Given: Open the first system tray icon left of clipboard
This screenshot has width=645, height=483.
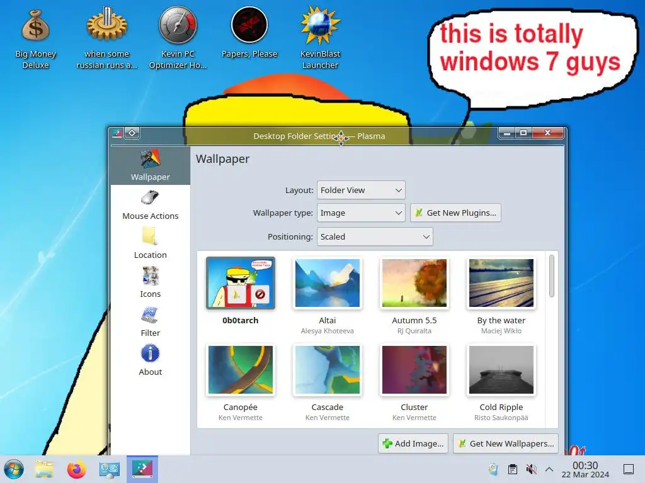Looking at the screenshot, I should (x=493, y=469).
